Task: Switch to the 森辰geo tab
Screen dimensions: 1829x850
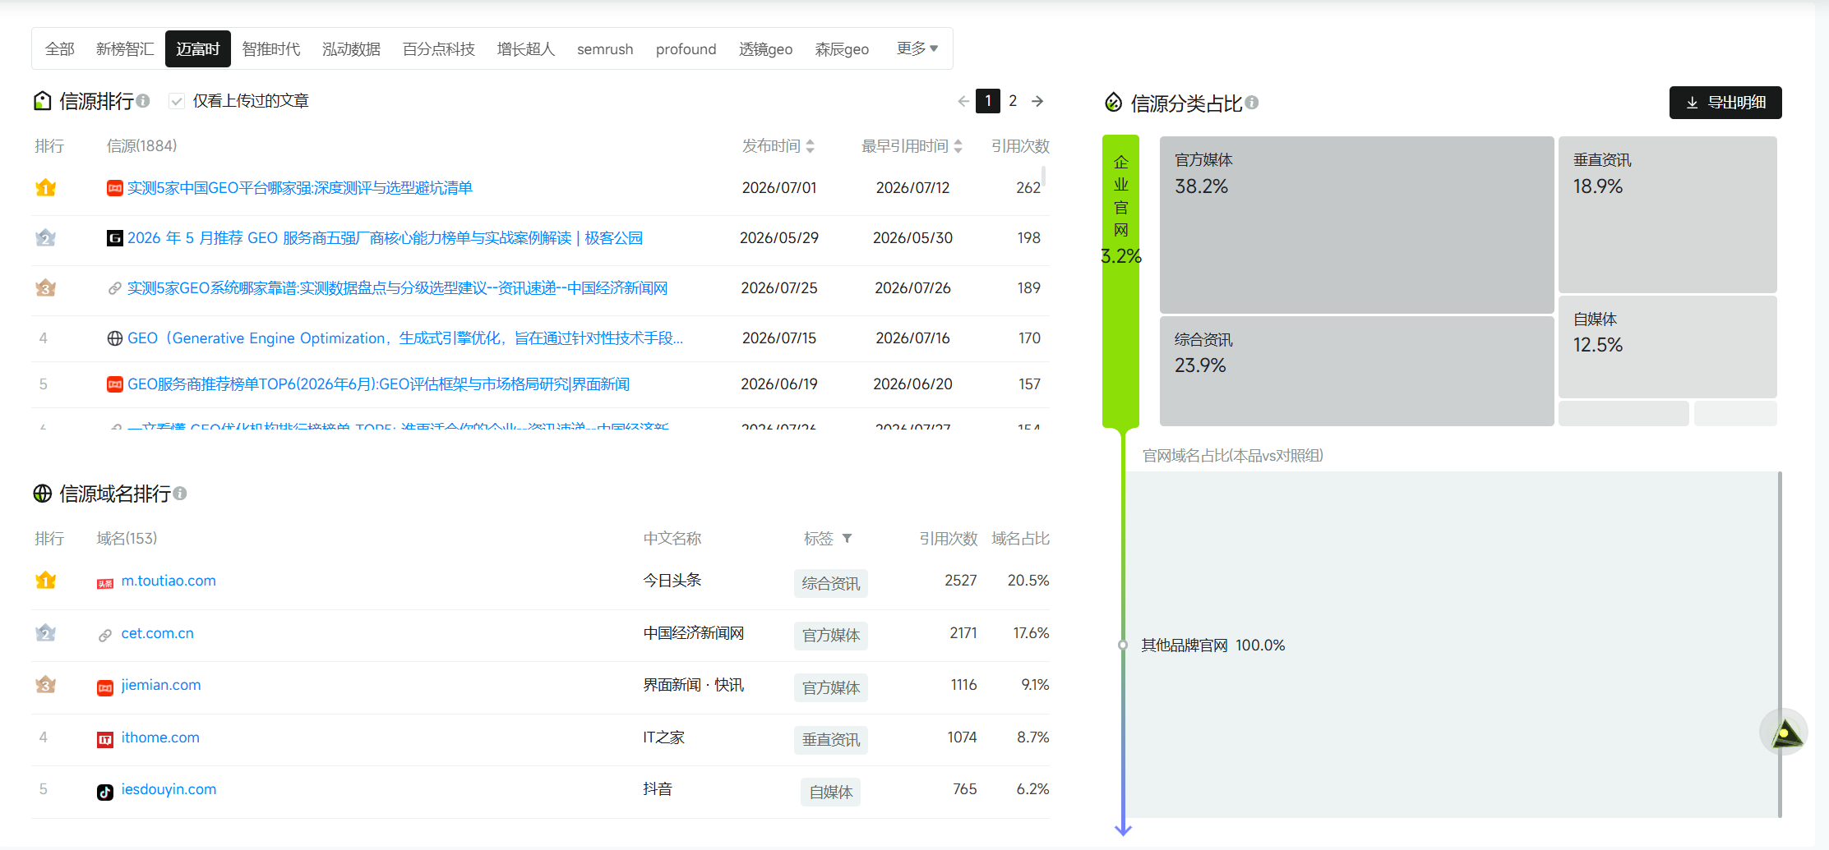Action: [x=842, y=49]
